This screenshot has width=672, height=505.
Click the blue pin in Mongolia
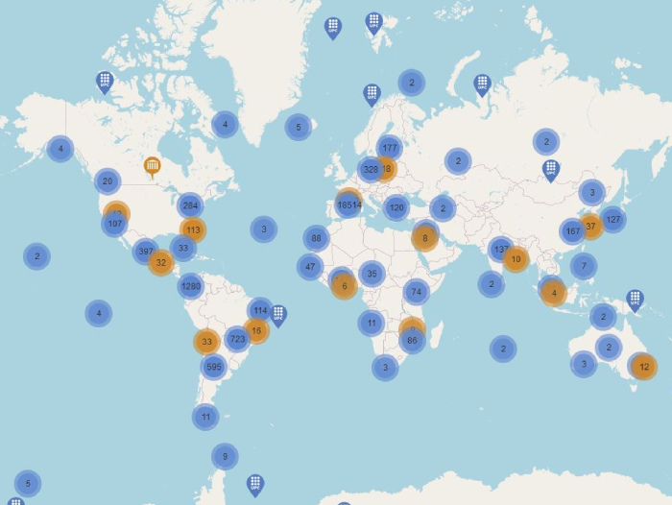[x=550, y=170]
